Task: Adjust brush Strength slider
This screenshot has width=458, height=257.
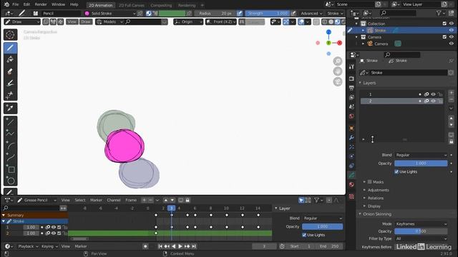Action: (x=267, y=14)
